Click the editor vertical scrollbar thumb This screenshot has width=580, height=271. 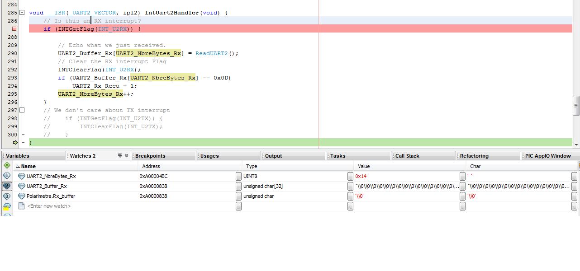point(576,106)
